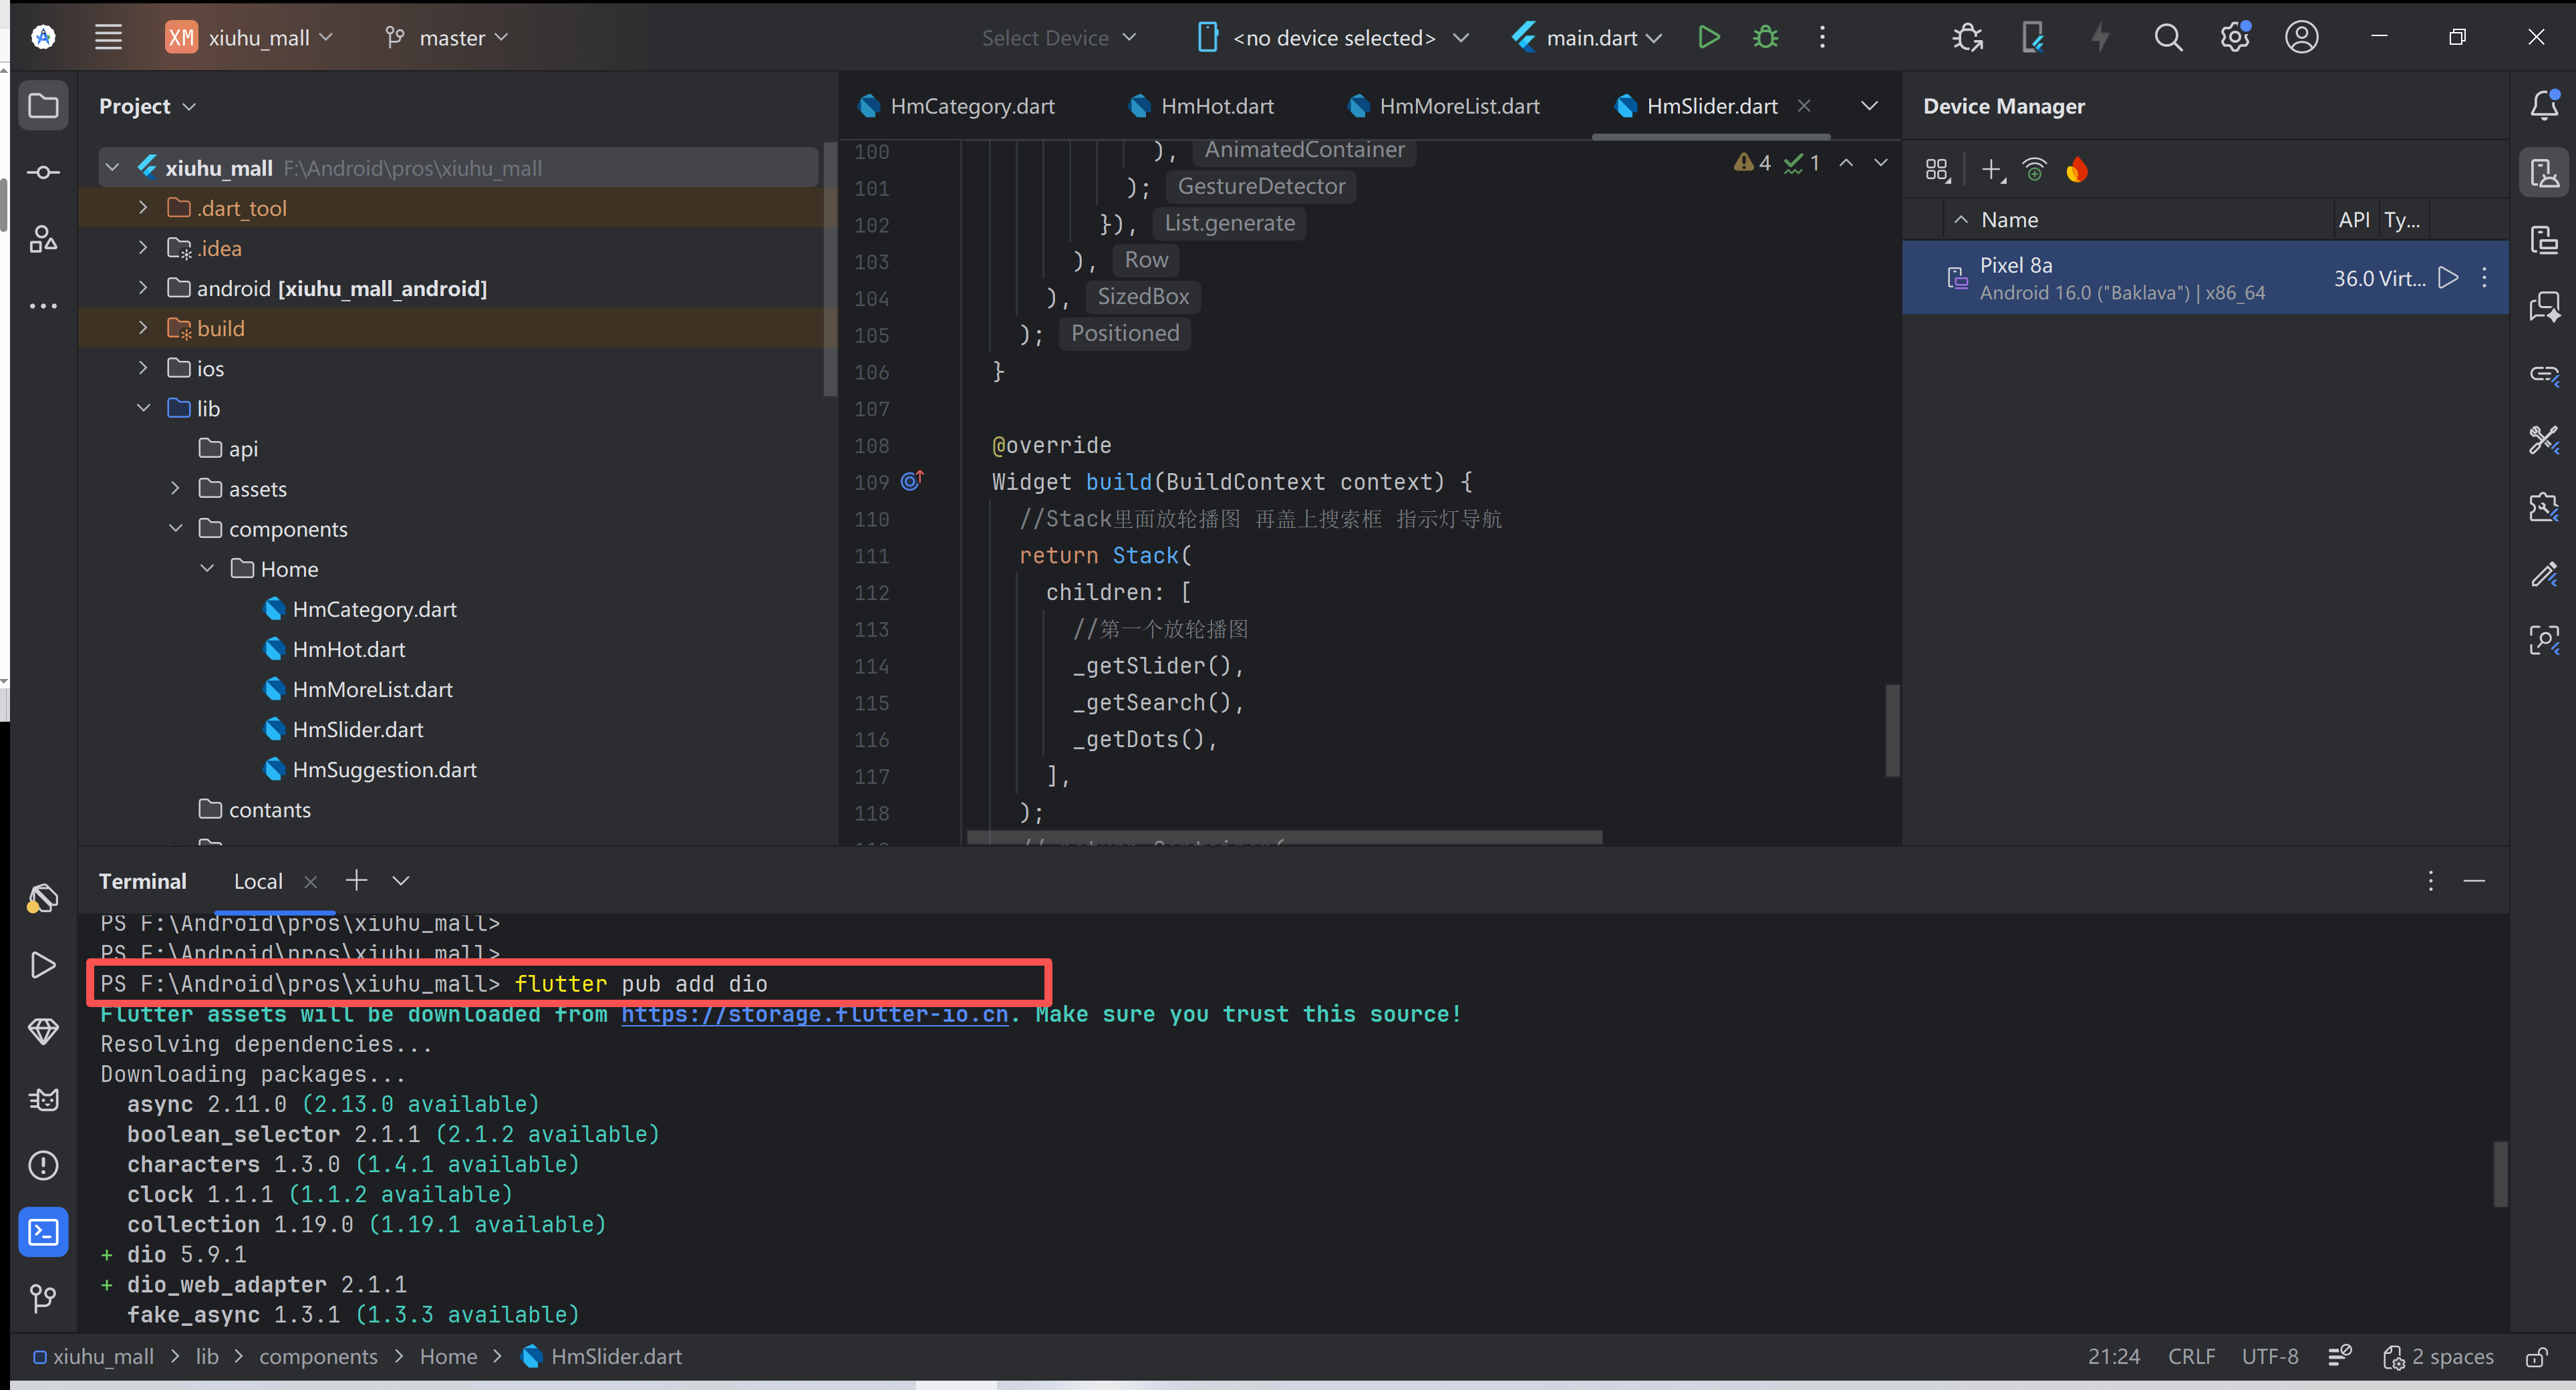This screenshot has height=1390, width=2576.
Task: Launch the Pixel 8a emulator play icon
Action: 2447,278
